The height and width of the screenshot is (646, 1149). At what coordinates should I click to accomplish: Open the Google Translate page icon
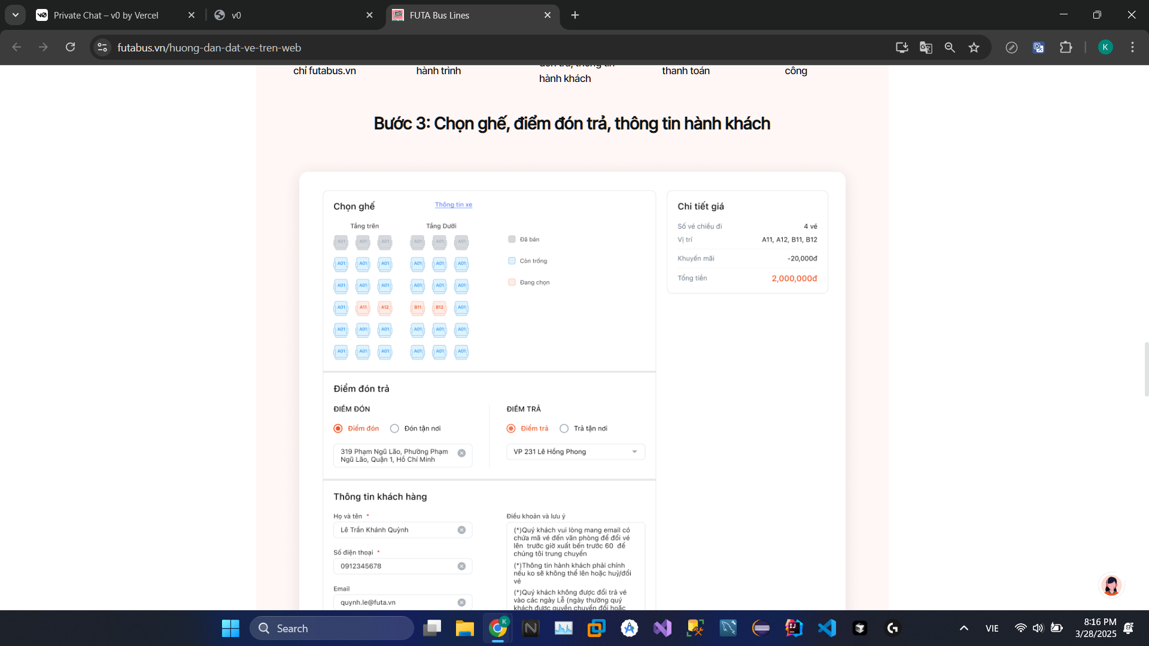pyautogui.click(x=926, y=47)
